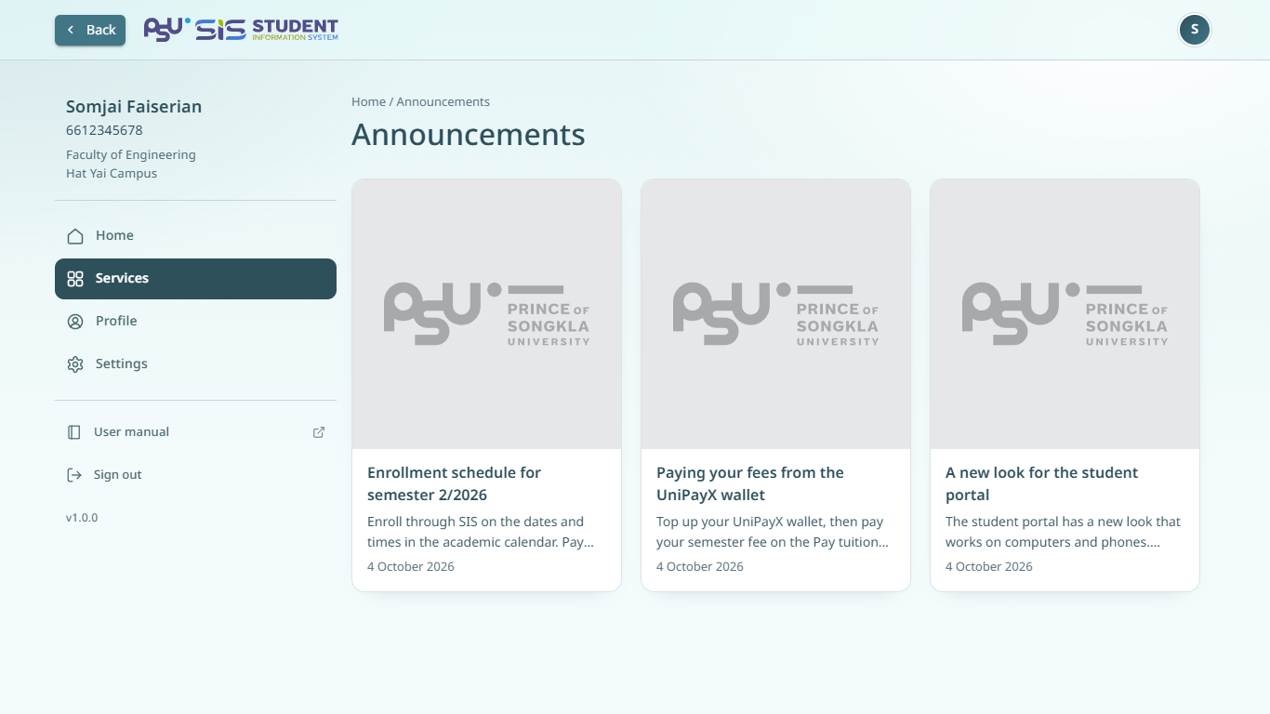This screenshot has width=1270, height=714.
Task: Click 'Enrollment schedule for semester 2/2026' title
Action: (x=454, y=483)
